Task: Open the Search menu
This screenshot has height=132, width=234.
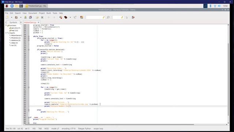Action: (x=18, y=13)
